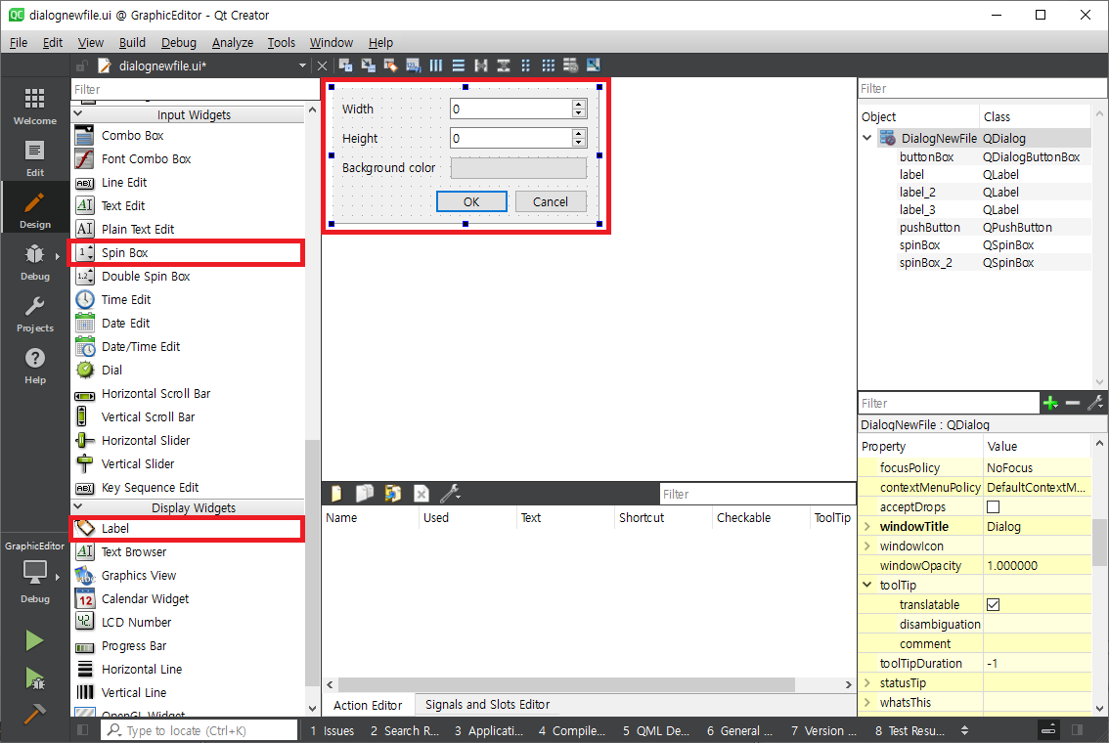Switch to Edit mode in the sidebar

[34, 158]
